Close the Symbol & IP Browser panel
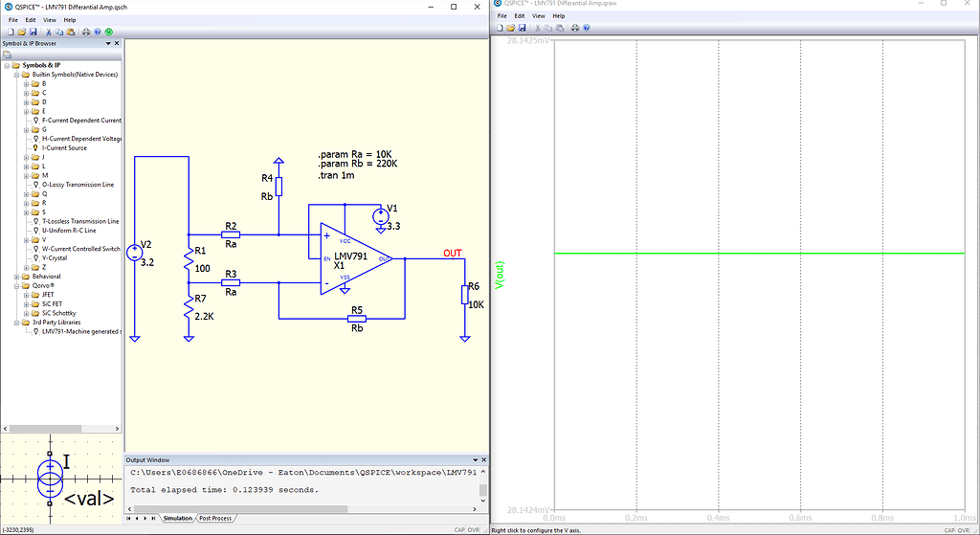 pos(117,43)
